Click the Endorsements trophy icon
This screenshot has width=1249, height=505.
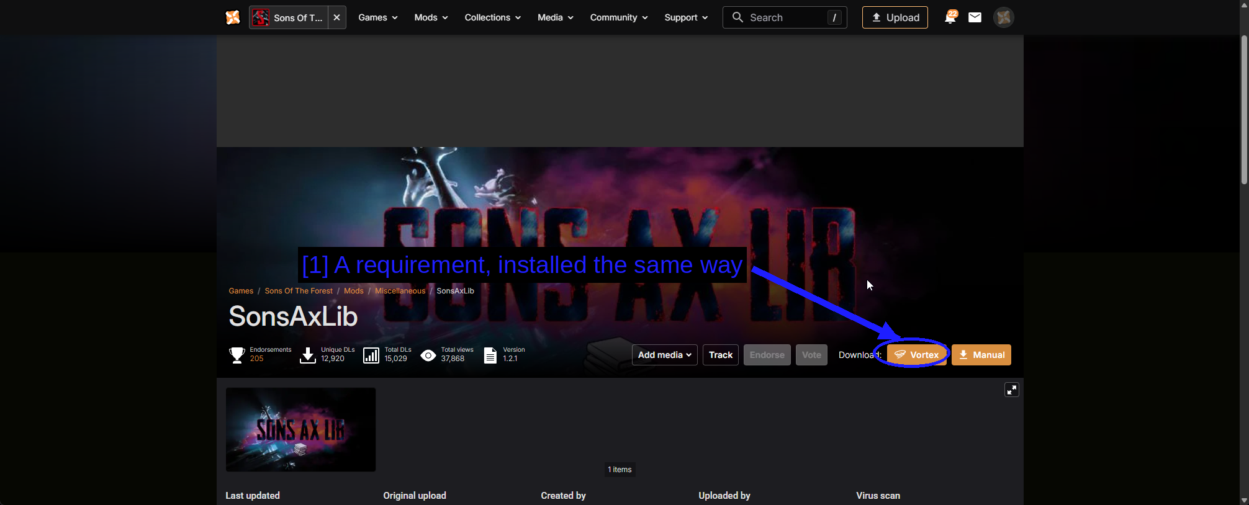tap(237, 355)
